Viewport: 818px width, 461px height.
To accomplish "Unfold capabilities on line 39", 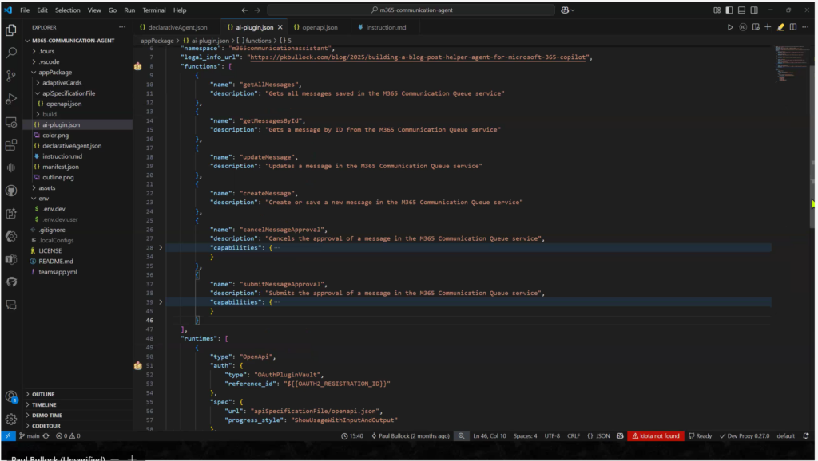I will [161, 302].
